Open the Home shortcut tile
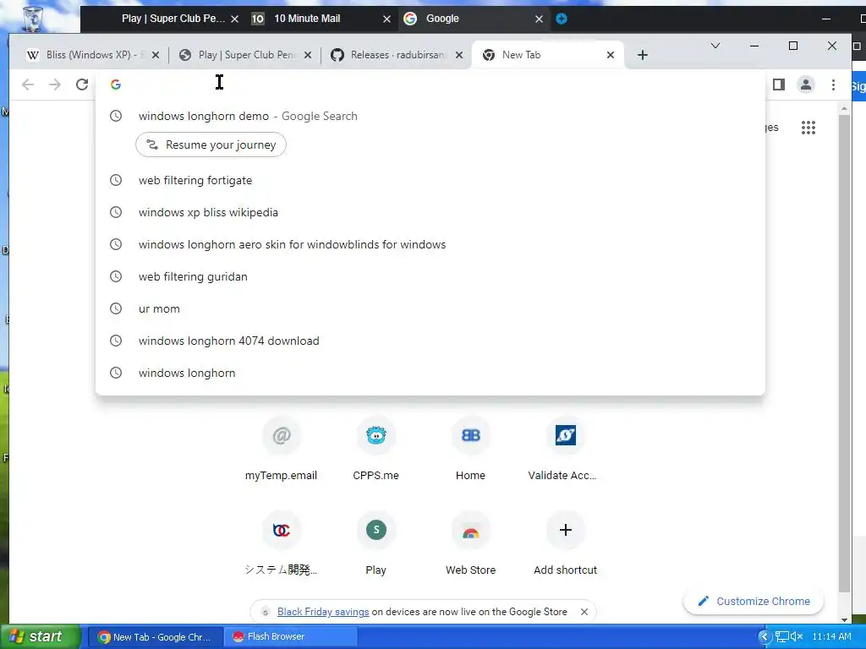 pos(470,448)
